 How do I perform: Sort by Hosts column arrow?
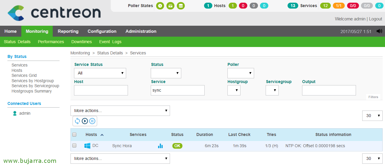click(102, 135)
